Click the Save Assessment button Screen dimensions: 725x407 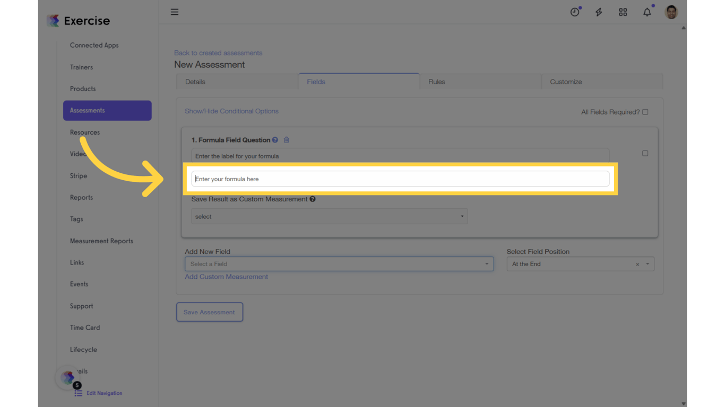209,312
